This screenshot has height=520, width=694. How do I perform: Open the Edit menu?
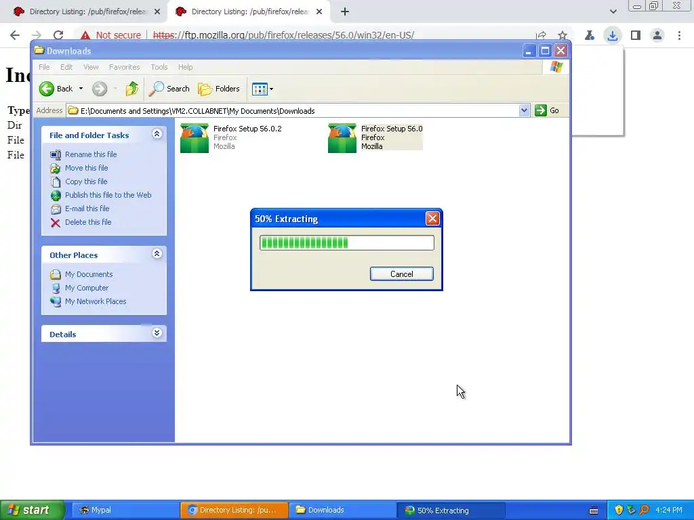66,67
